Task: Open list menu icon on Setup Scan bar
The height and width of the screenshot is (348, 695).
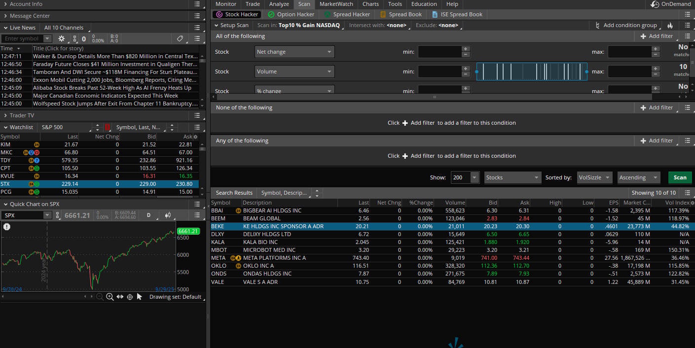Action: click(688, 25)
